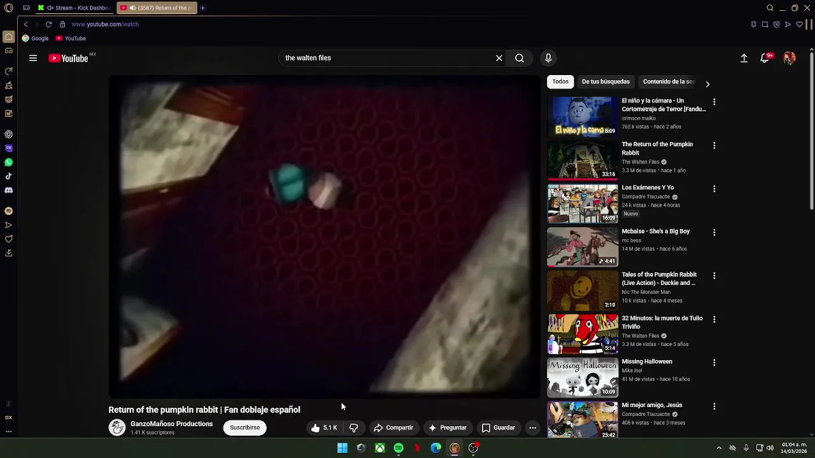This screenshot has width=815, height=458.
Task: Open Discord from browser sidebar
Action: 9,190
